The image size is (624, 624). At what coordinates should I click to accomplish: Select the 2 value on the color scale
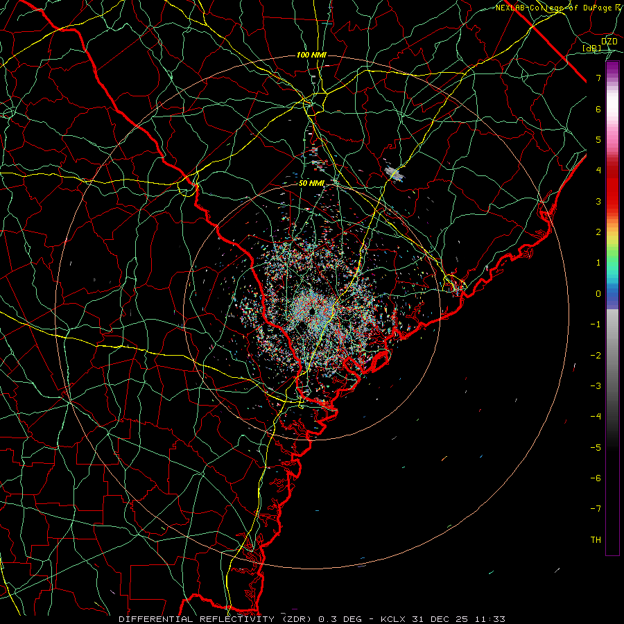pyautogui.click(x=598, y=232)
